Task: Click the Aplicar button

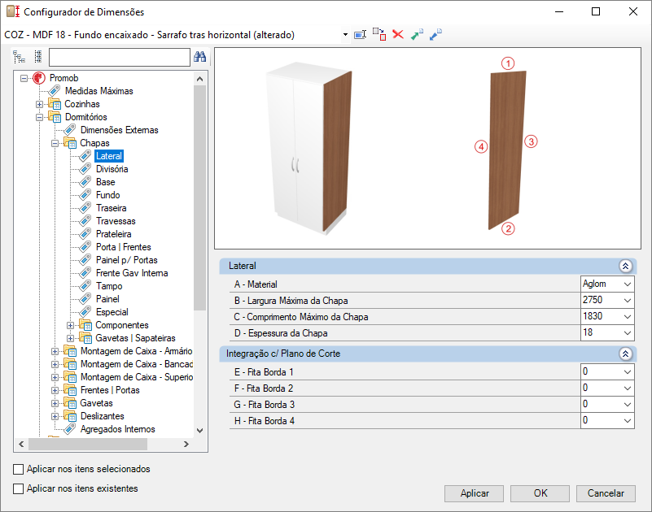Action: coord(474,493)
